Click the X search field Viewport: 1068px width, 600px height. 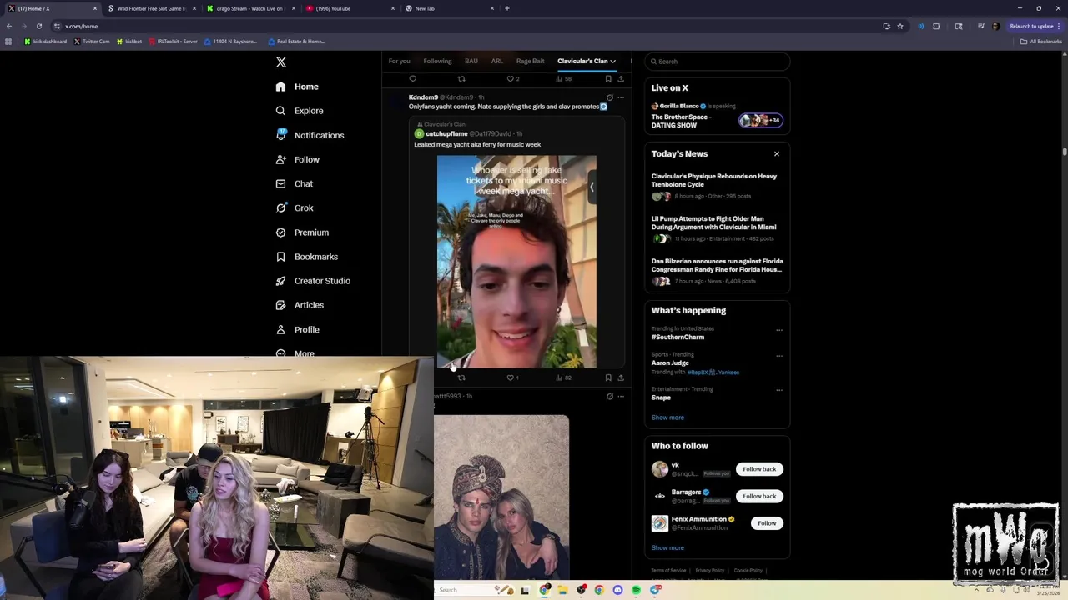pos(718,62)
